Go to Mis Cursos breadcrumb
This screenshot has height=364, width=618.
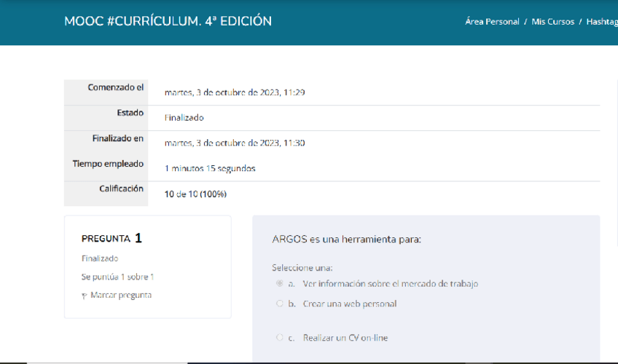(552, 22)
